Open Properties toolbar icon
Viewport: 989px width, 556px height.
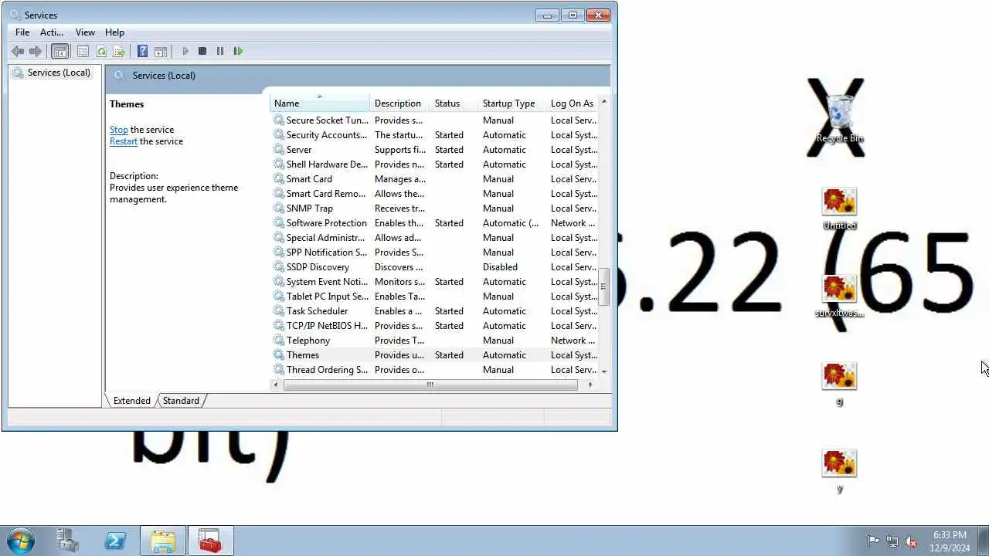pos(83,51)
